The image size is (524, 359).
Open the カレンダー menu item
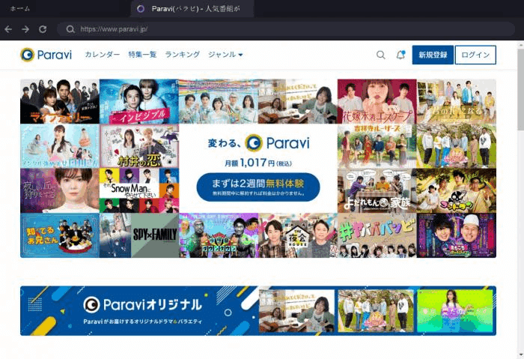click(103, 55)
